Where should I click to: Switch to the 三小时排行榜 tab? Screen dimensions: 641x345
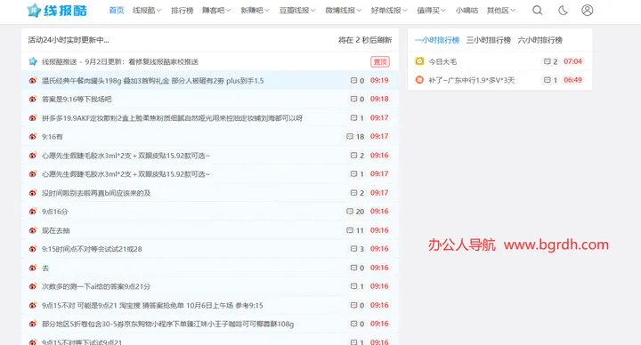[x=489, y=40]
